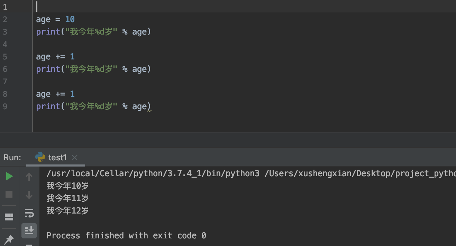456x246 pixels.
Task: Click the python3 interpreter path in console
Action: [153, 173]
